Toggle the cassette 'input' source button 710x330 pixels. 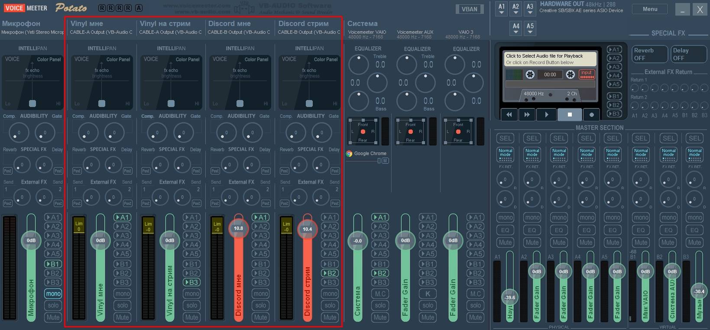pos(587,74)
